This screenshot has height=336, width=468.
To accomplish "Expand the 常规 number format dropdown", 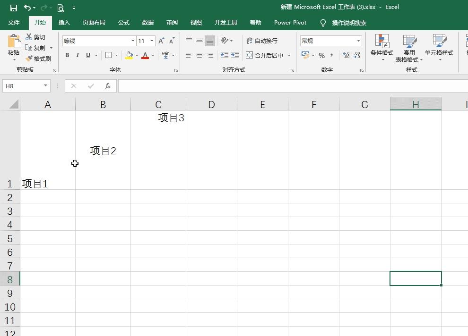I will 358,41.
